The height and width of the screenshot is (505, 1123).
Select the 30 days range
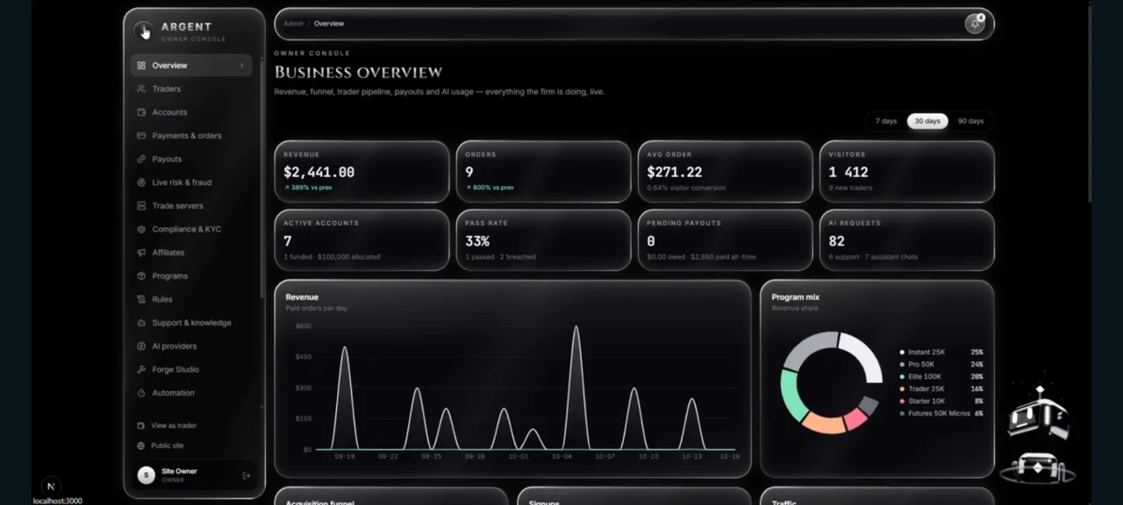click(x=927, y=121)
